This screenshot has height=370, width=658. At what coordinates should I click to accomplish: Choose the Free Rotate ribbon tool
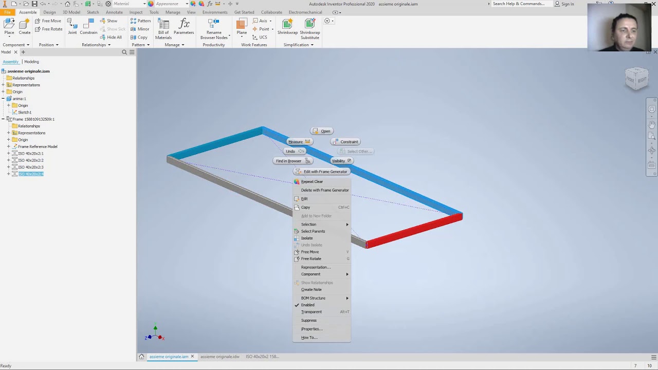click(x=49, y=29)
